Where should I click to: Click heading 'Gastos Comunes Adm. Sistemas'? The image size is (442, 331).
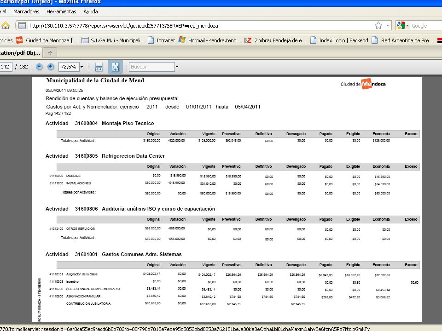(142, 254)
